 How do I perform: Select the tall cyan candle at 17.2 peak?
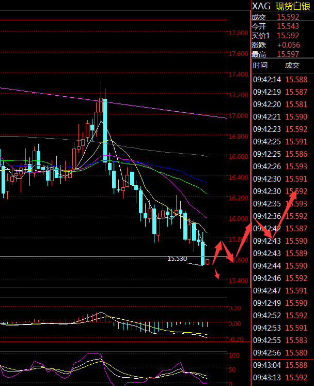pyautogui.click(x=105, y=130)
